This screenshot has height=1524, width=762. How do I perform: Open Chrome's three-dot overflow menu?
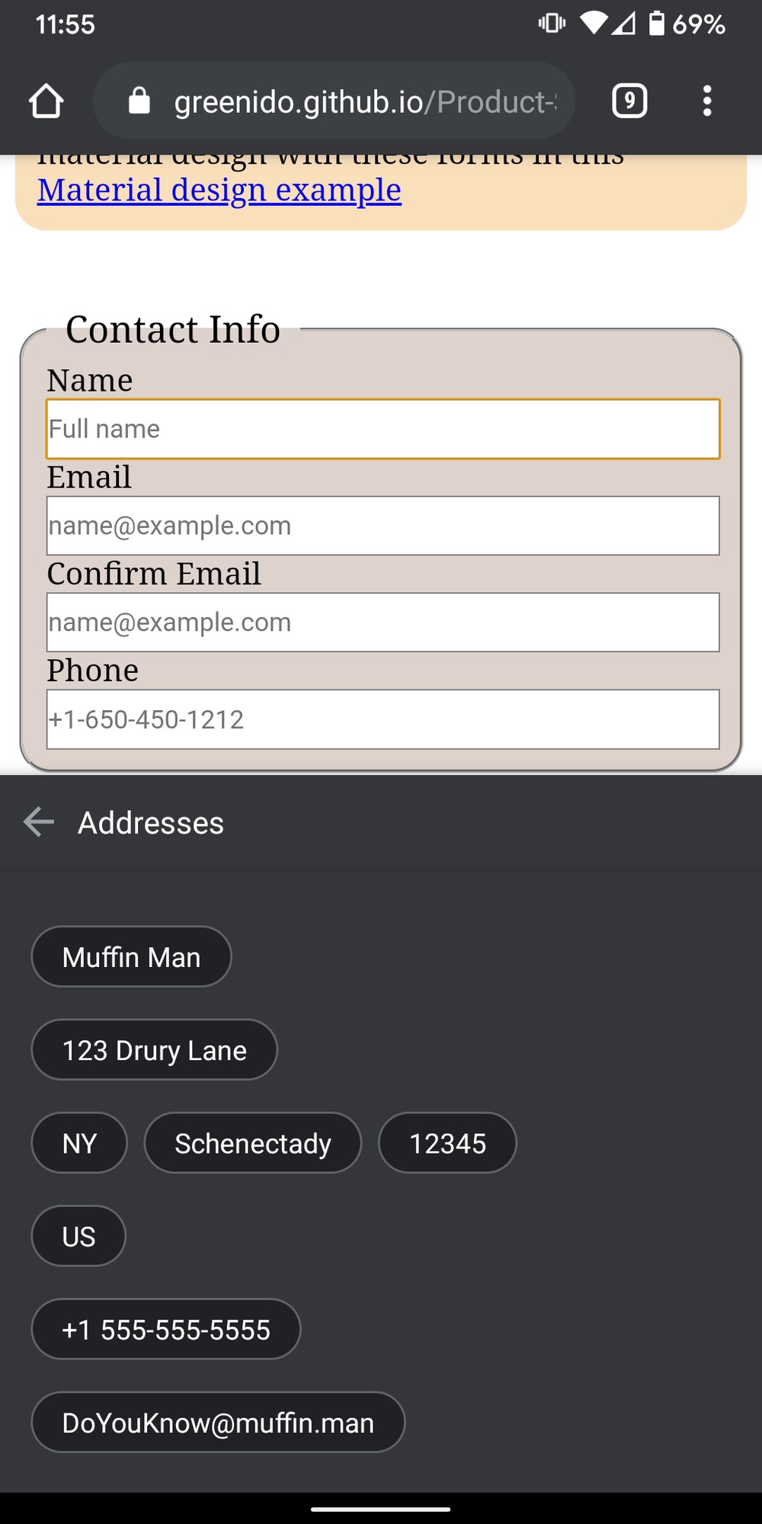pos(707,101)
